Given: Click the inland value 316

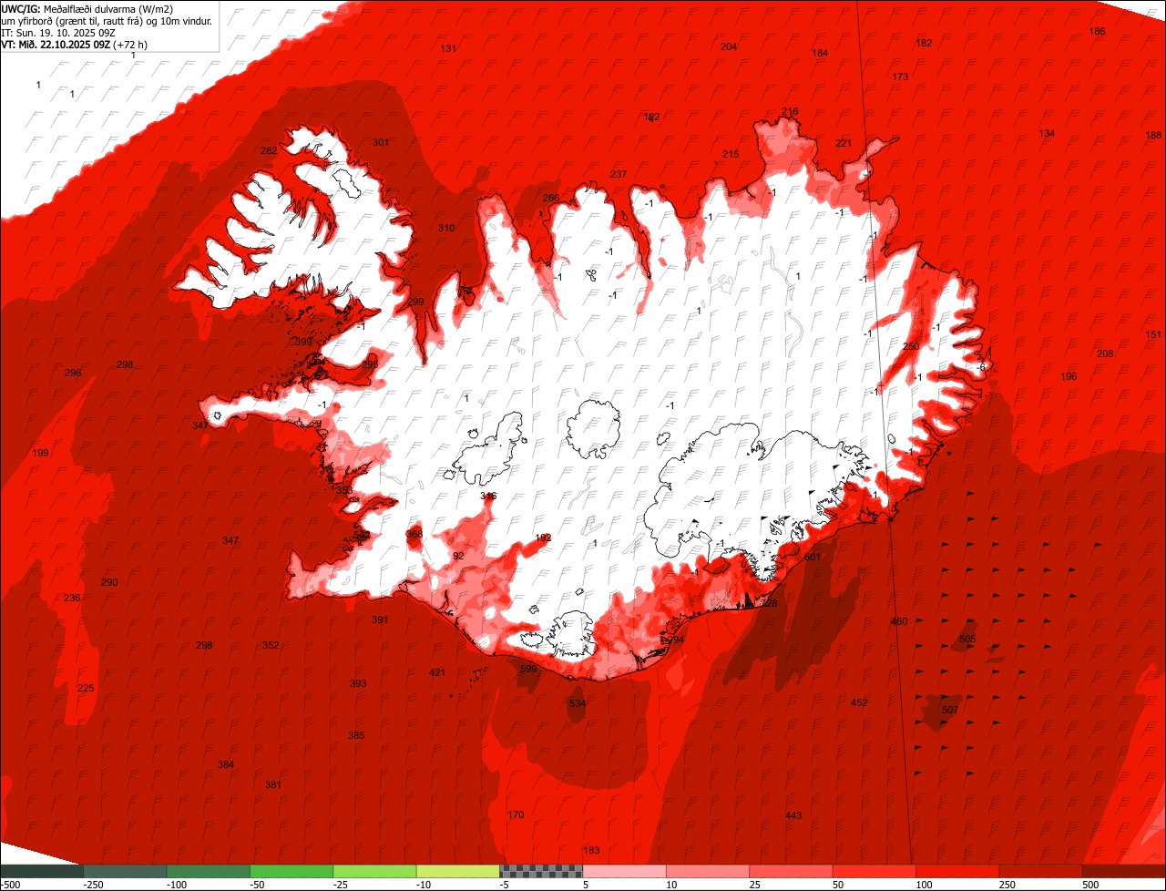Looking at the screenshot, I should [x=488, y=496].
